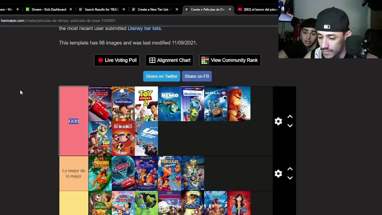Click the text 'This template has 98 images'

coord(91,43)
